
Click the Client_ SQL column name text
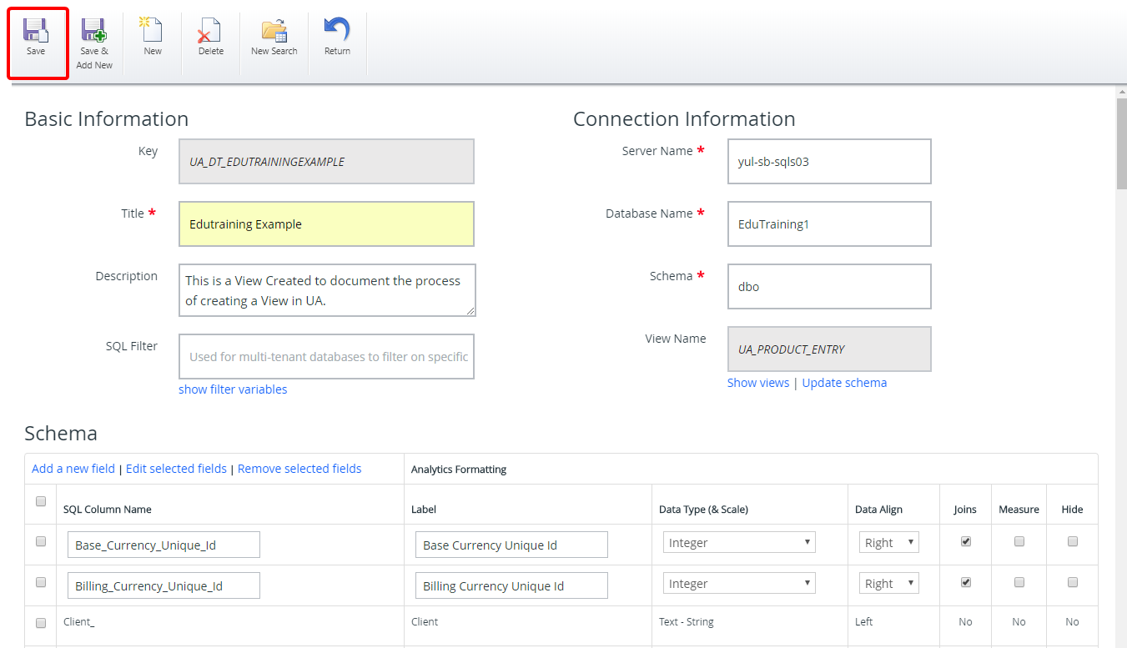(78, 622)
